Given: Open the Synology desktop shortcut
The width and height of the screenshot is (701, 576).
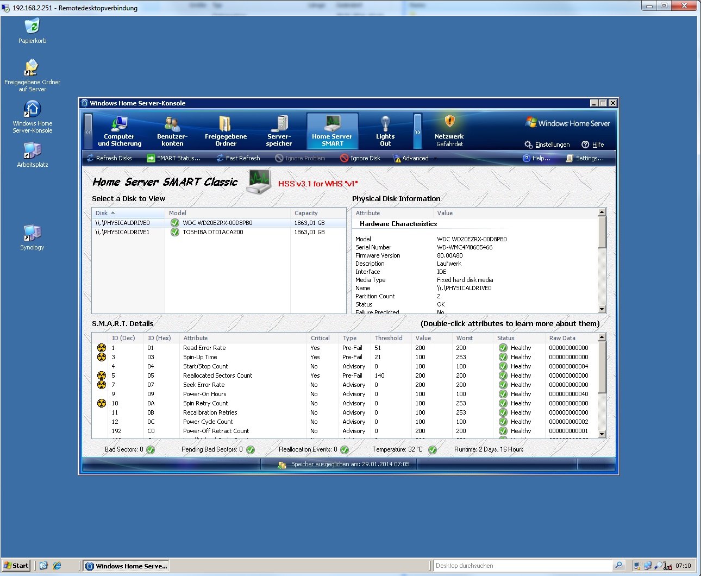Looking at the screenshot, I should click(32, 237).
